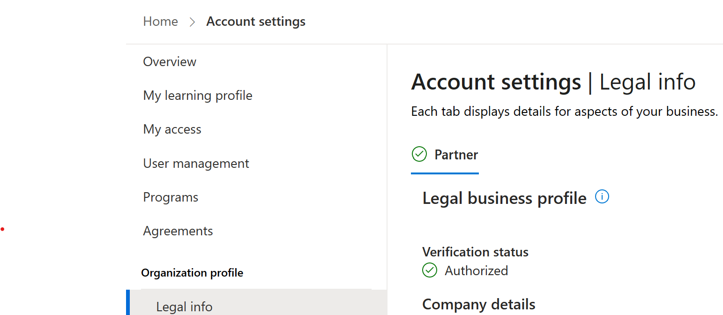Image resolution: width=723 pixels, height=315 pixels.
Task: Click the Organization profile section header
Action: pyautogui.click(x=192, y=272)
